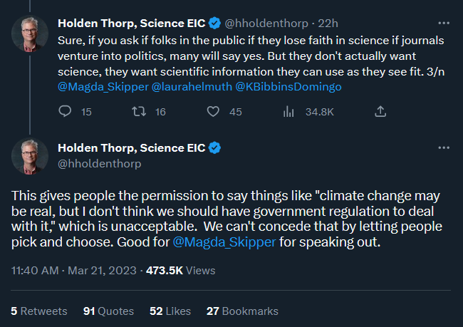Retweet the 3/n tweet
Image resolution: width=463 pixels, height=327 pixels.
pos(140,112)
